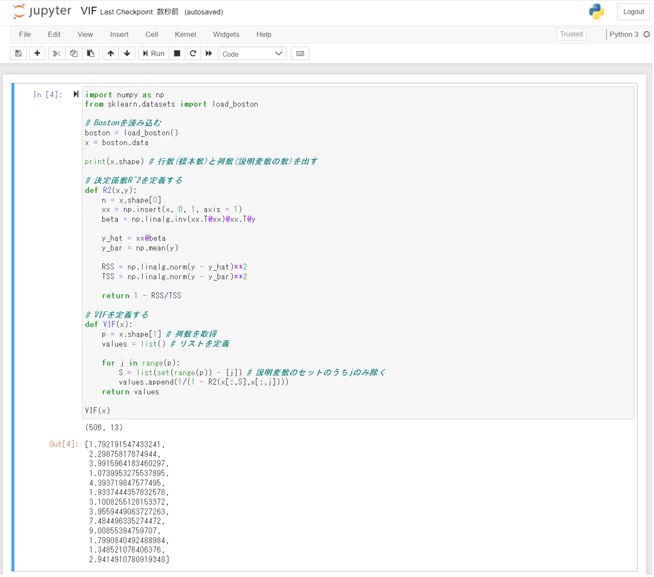This screenshot has width=654, height=577.
Task: Click the '# Bostonを読み込む' comment
Action: [x=123, y=123]
